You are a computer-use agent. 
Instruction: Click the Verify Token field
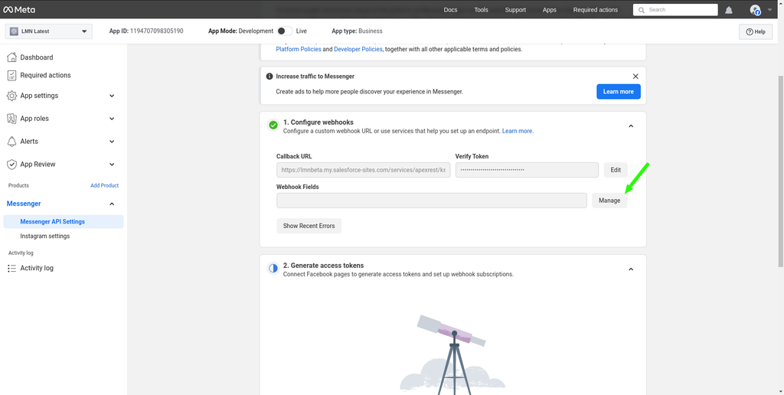pos(527,170)
